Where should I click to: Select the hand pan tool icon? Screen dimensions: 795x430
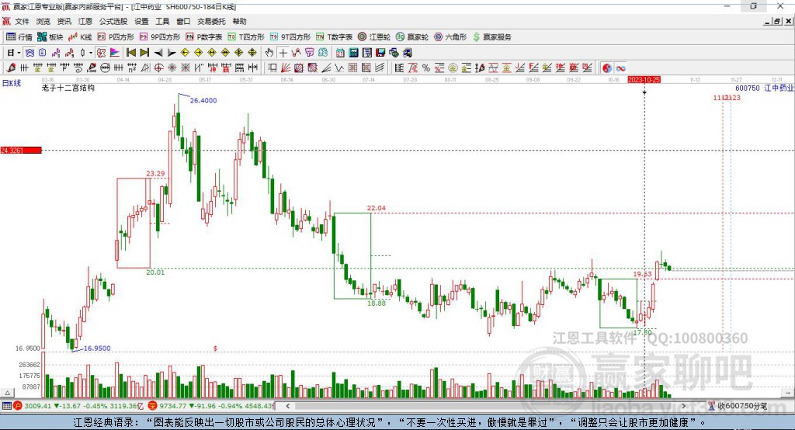pos(269,53)
